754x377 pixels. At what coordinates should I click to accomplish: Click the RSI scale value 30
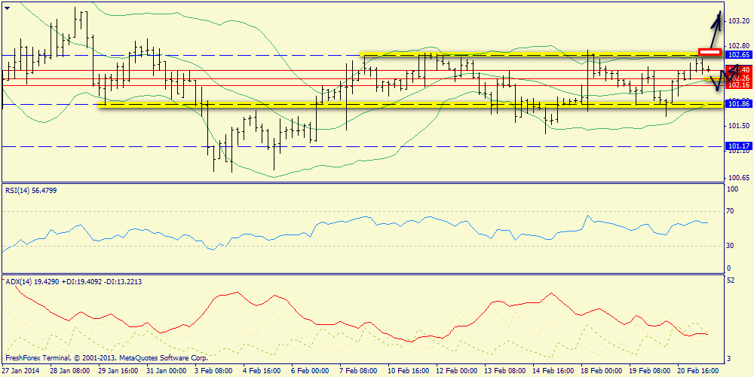tap(730, 246)
